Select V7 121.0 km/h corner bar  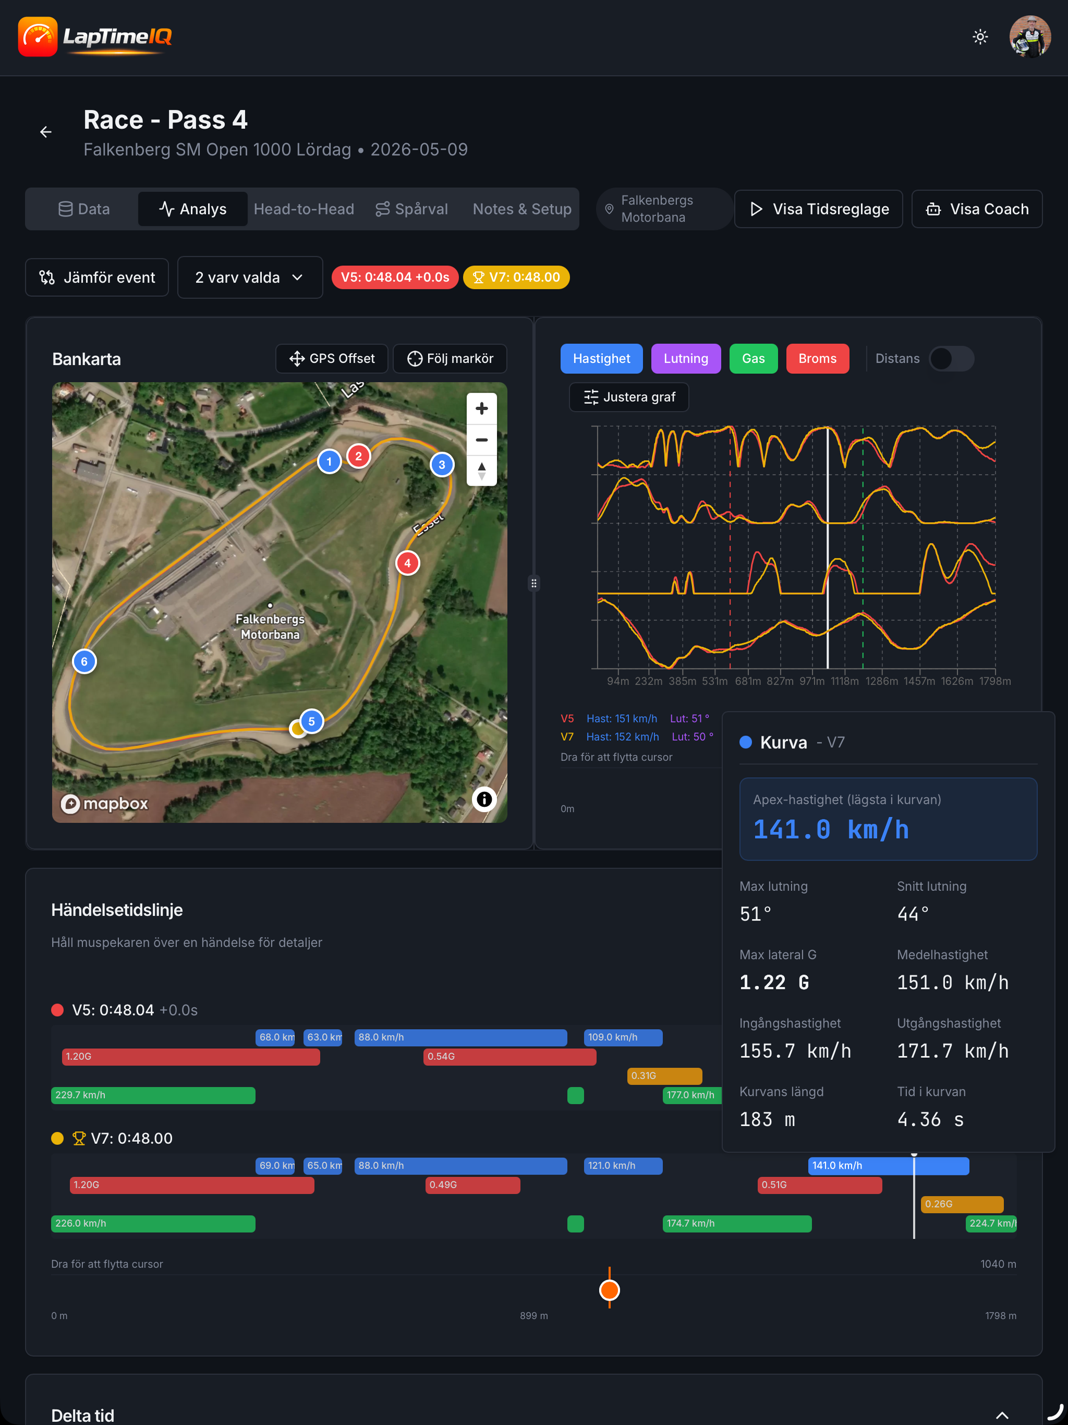click(623, 1165)
